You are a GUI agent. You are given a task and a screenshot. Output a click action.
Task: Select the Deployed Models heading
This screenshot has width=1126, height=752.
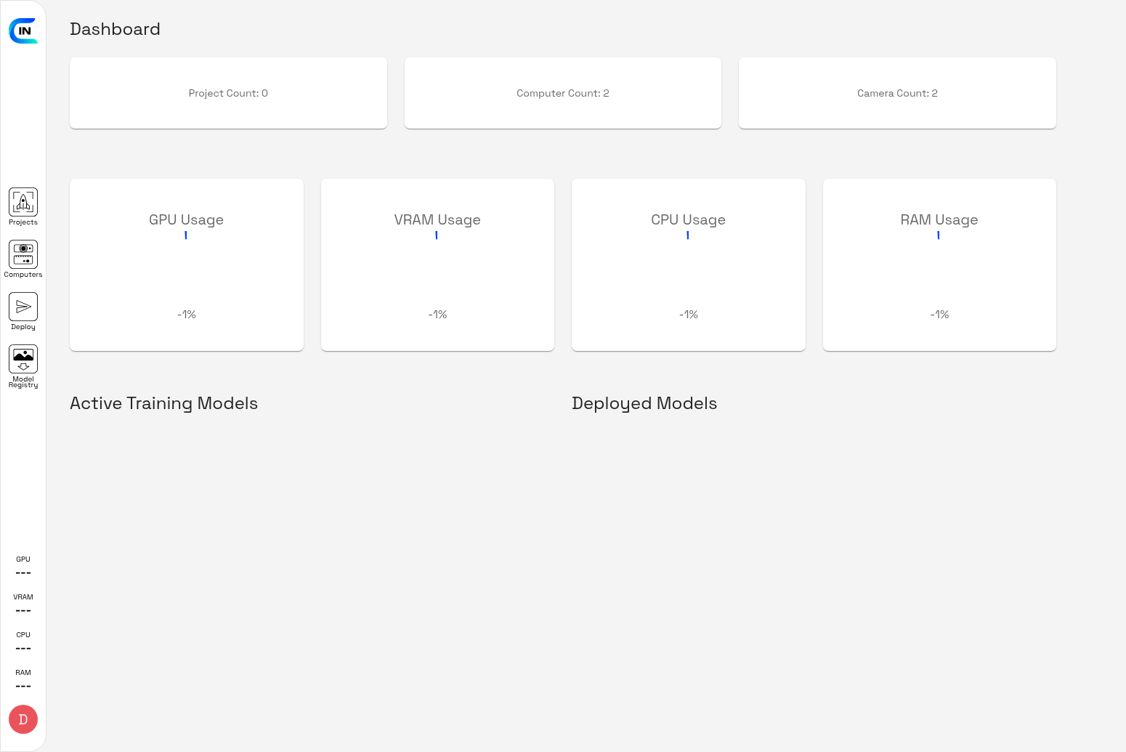(x=644, y=403)
